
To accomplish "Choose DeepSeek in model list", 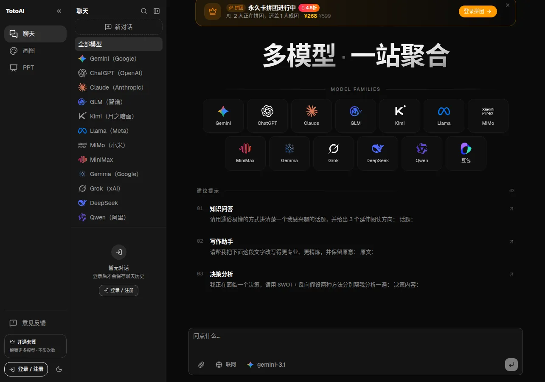I will tap(118, 203).
